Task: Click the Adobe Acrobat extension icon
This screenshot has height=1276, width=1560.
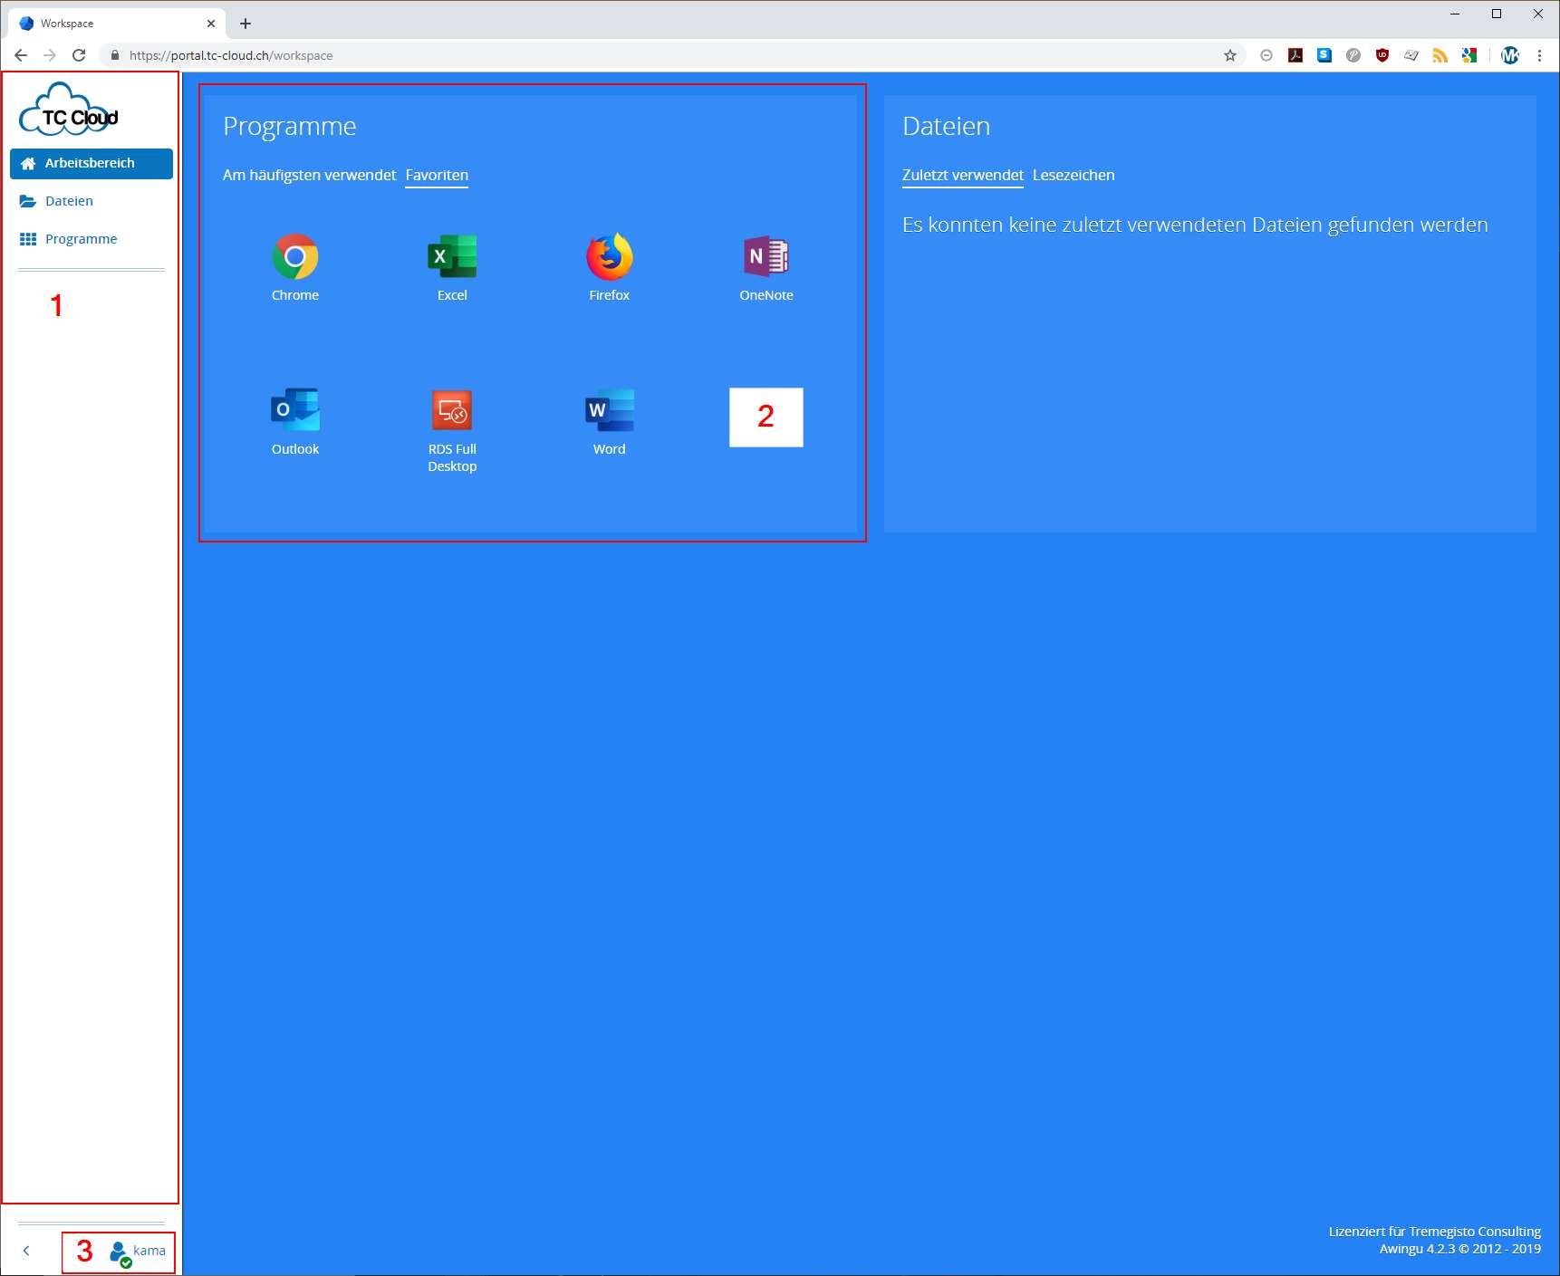Action: 1295,55
